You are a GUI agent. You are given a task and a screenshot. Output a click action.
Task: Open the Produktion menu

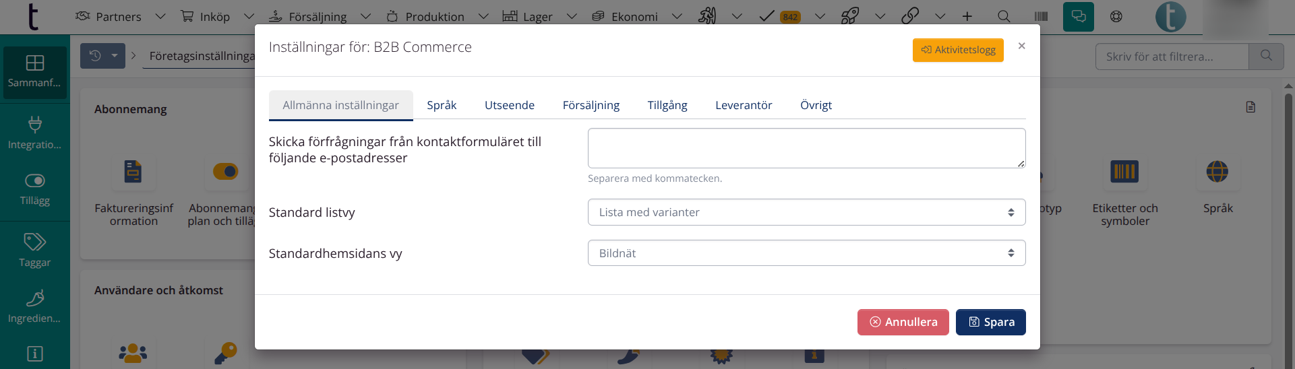coord(425,16)
